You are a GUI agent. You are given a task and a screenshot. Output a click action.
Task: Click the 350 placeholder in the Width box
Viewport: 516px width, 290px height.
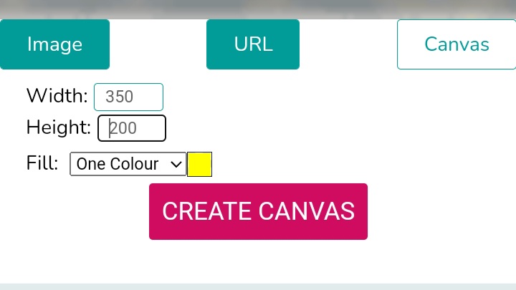click(x=120, y=97)
